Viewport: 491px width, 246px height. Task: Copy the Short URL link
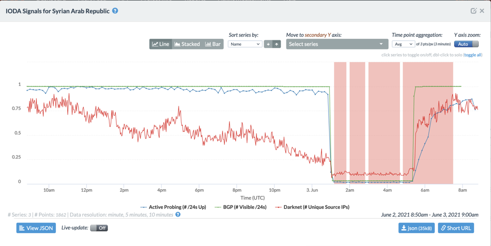pyautogui.click(x=455, y=228)
